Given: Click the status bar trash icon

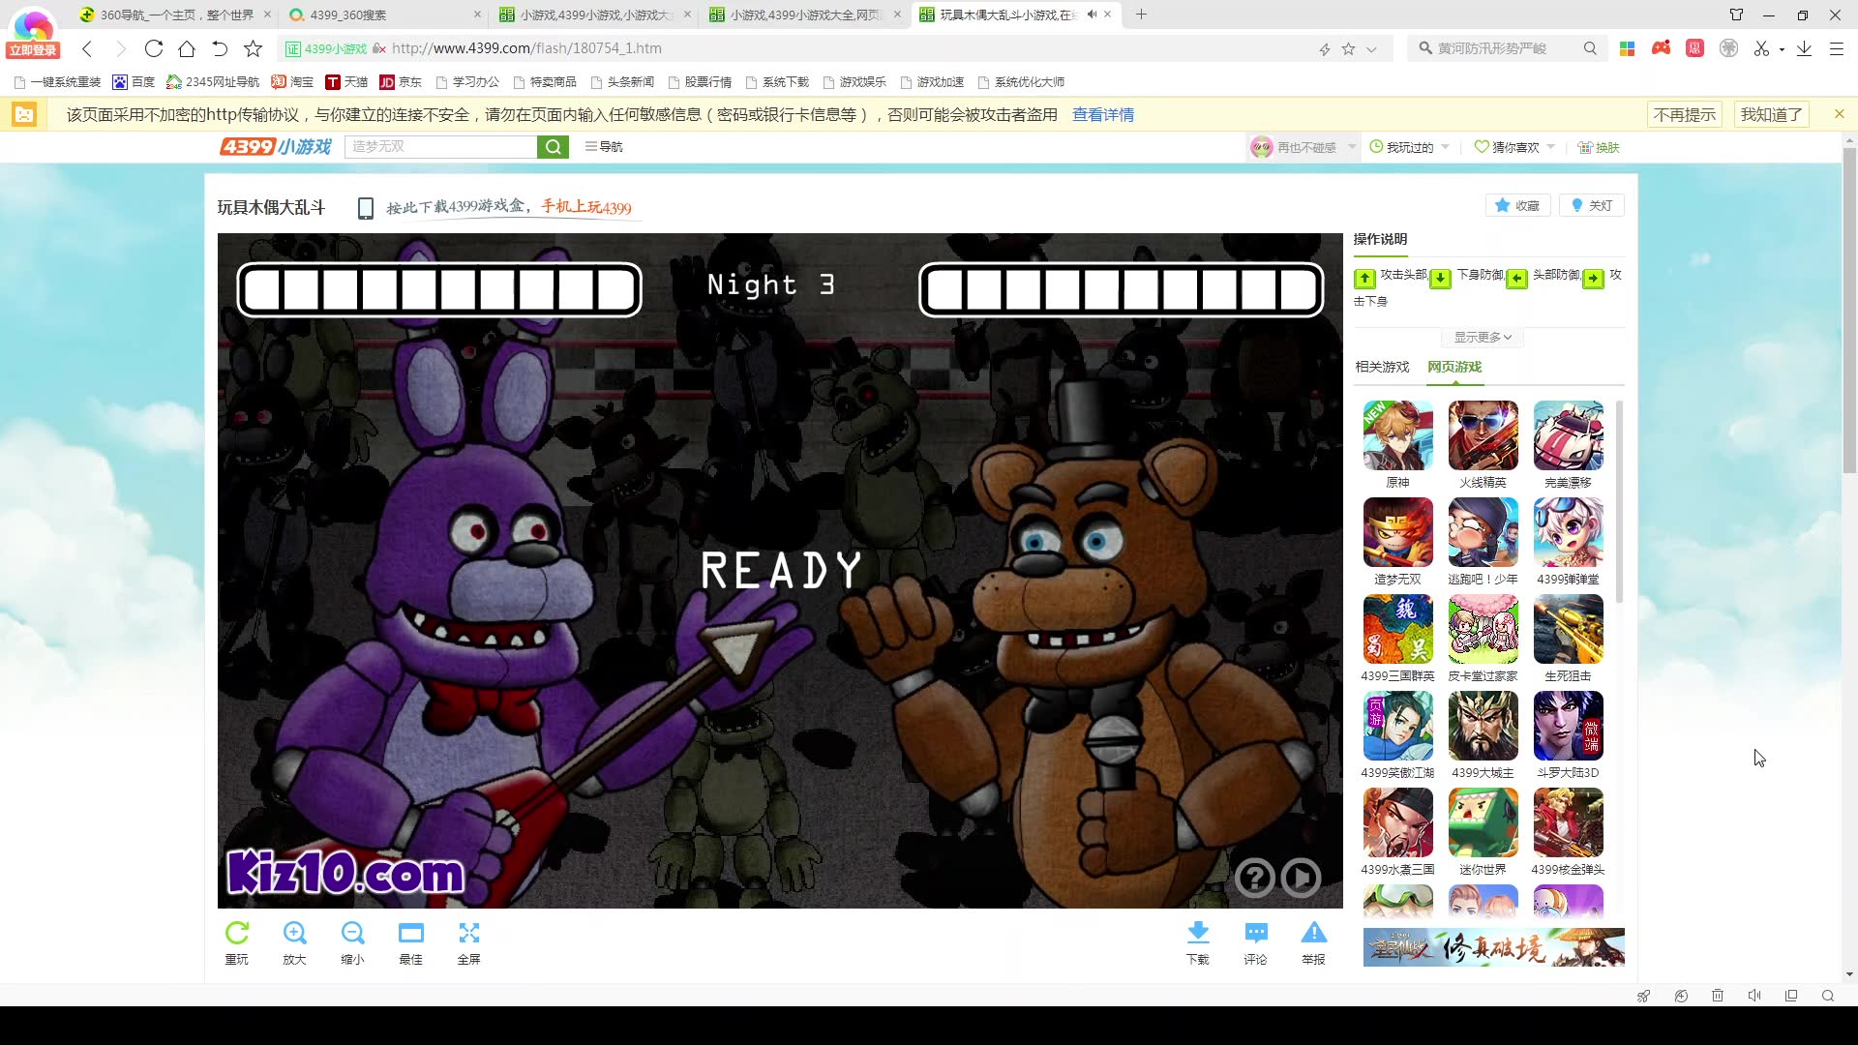Looking at the screenshot, I should pos(1717,996).
